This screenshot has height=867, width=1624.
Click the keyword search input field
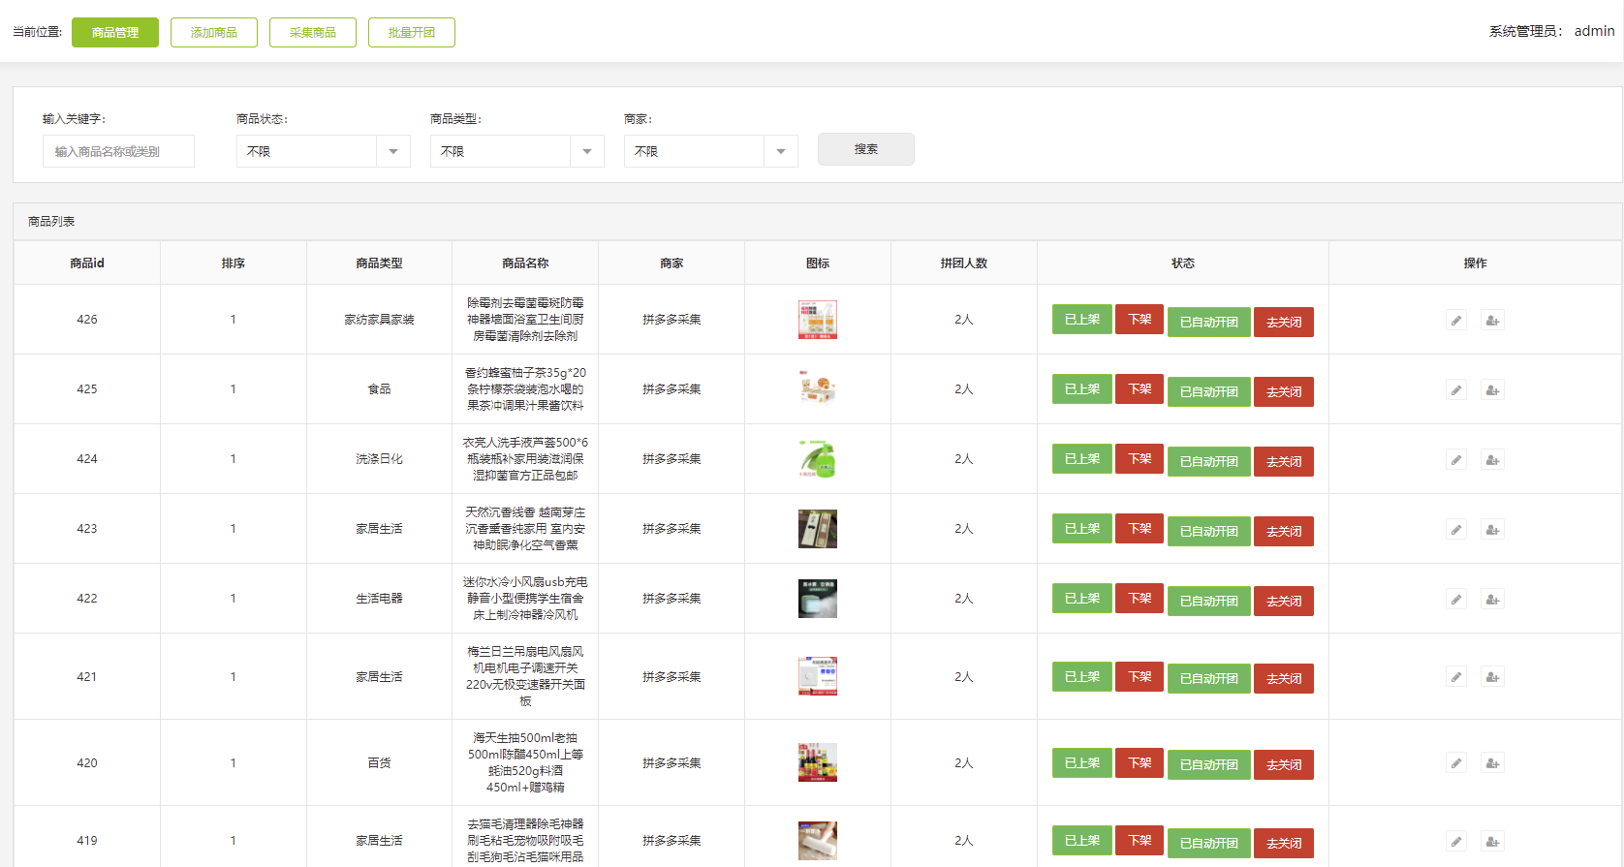tap(118, 151)
